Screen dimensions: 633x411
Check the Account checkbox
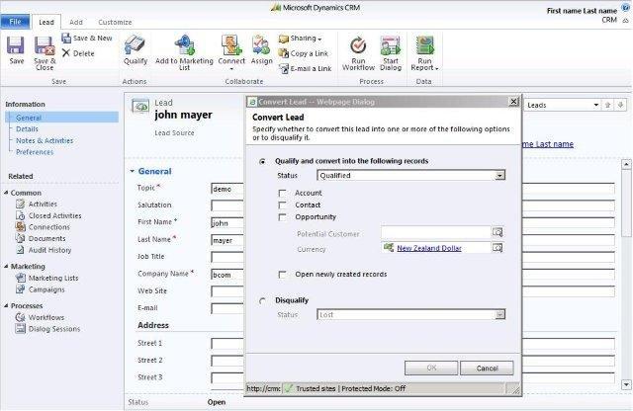(x=283, y=193)
